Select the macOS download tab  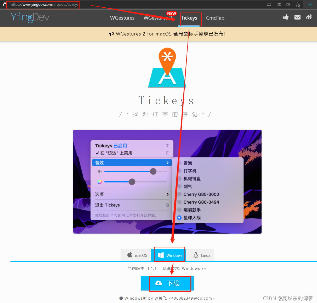point(136,255)
